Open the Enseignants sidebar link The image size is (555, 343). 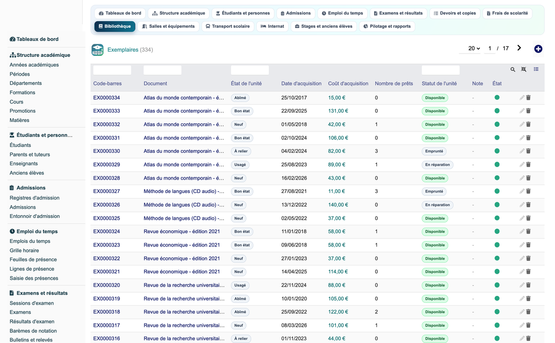tap(24, 164)
